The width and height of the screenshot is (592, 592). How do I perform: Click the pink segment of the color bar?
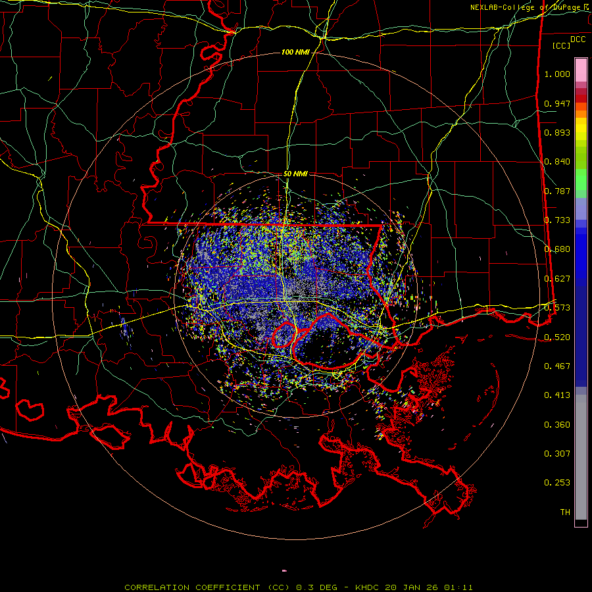click(581, 70)
